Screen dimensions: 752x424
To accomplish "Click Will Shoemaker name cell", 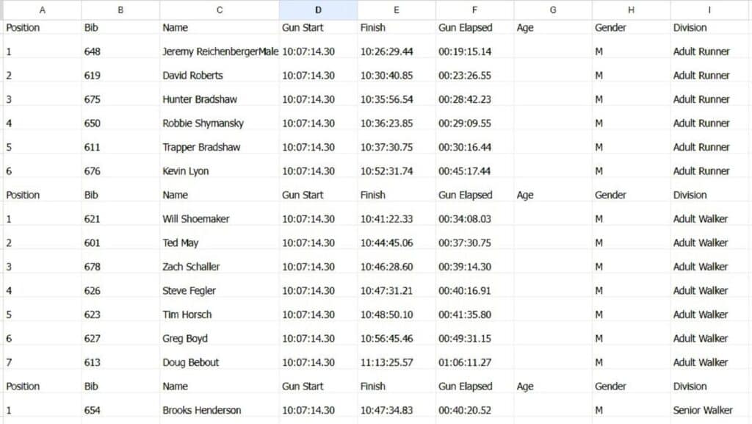I will 219,219.
